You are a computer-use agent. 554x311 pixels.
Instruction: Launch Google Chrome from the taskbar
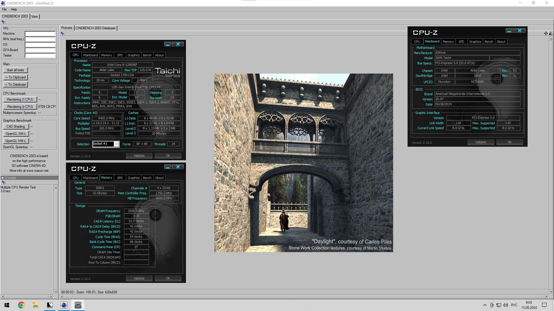pos(21,305)
